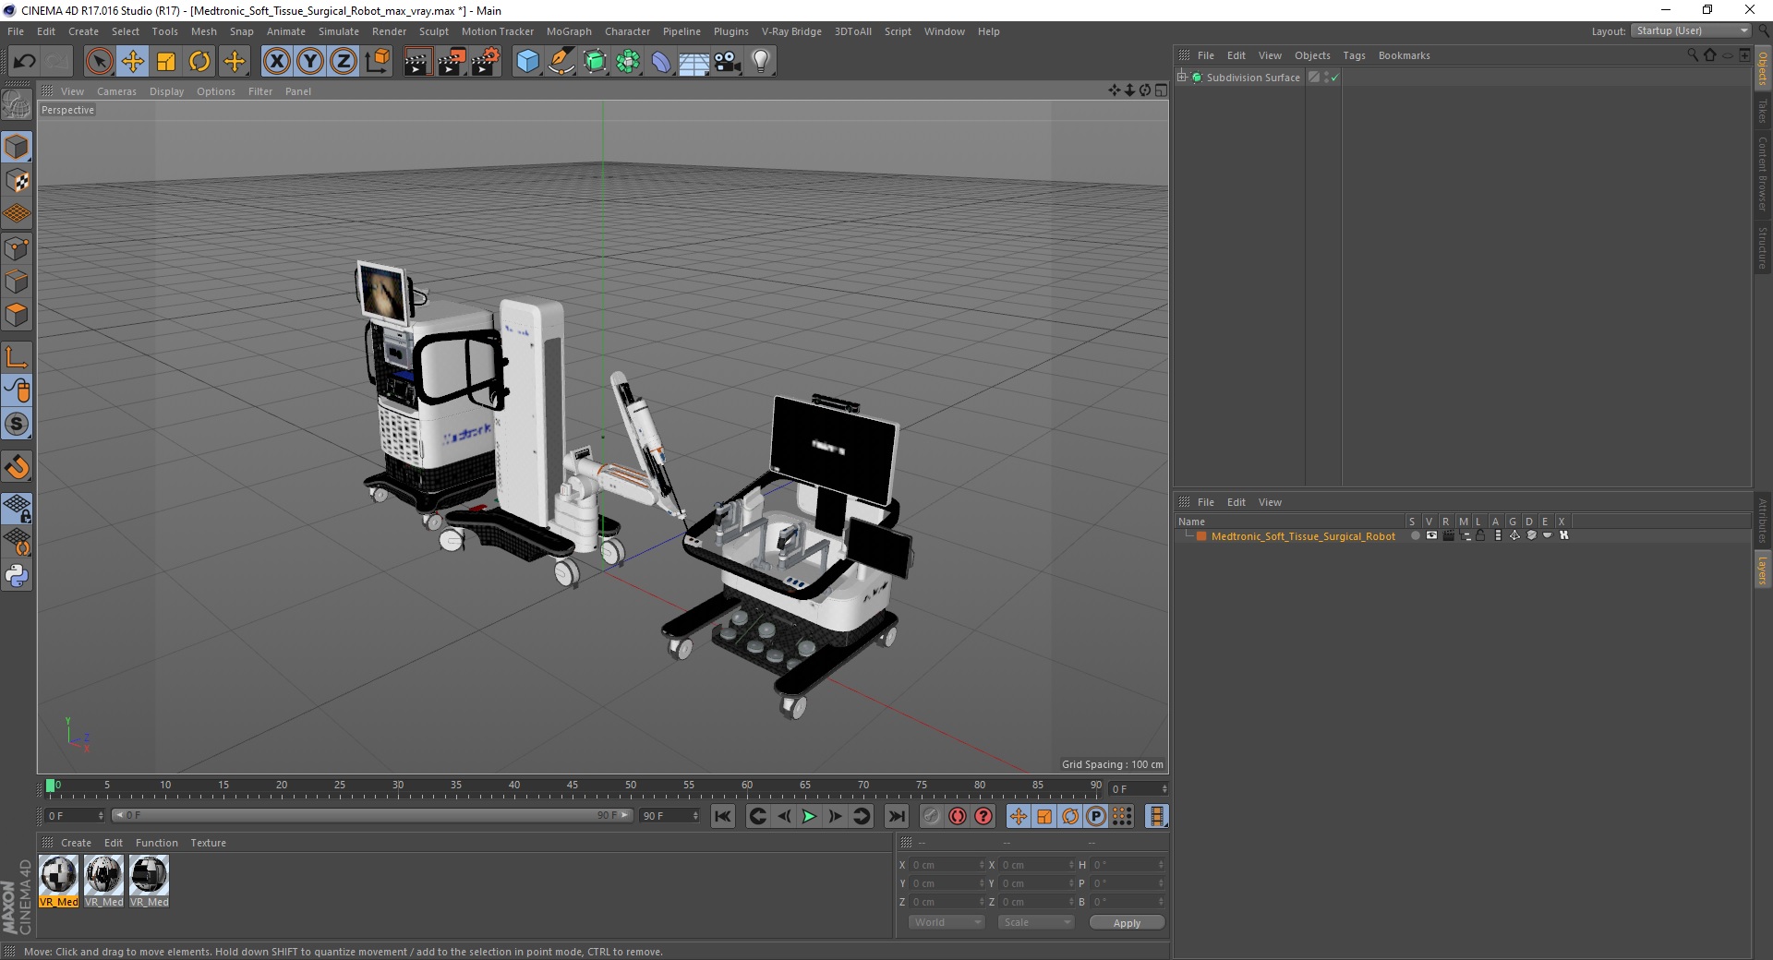Viewport: 1773px width, 960px height.
Task: Expand the Subdivision Surface object tree
Action: [x=1181, y=78]
